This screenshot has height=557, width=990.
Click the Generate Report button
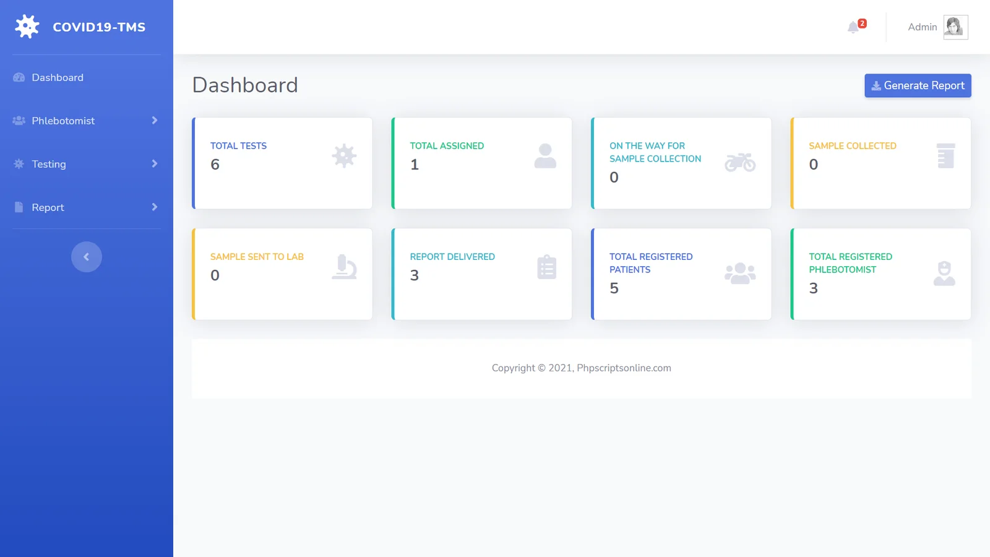pos(918,85)
